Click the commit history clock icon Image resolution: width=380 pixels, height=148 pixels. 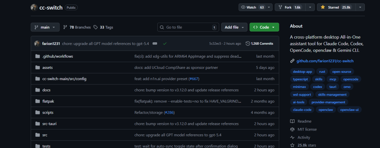pos(248,44)
